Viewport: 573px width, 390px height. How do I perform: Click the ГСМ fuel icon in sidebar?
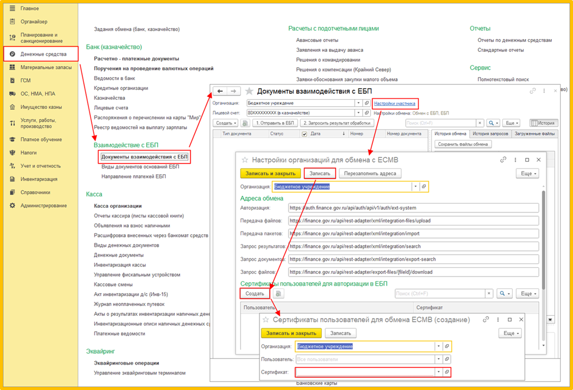[12, 80]
